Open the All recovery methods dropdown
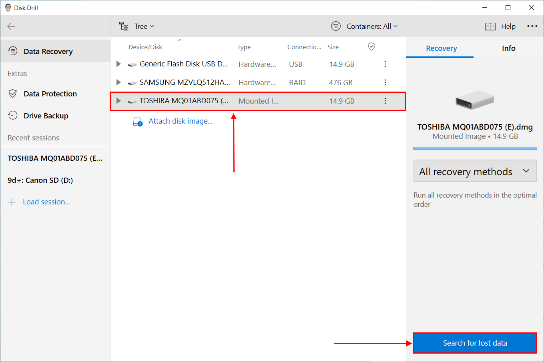Screen dimensions: 544x362 475,171
